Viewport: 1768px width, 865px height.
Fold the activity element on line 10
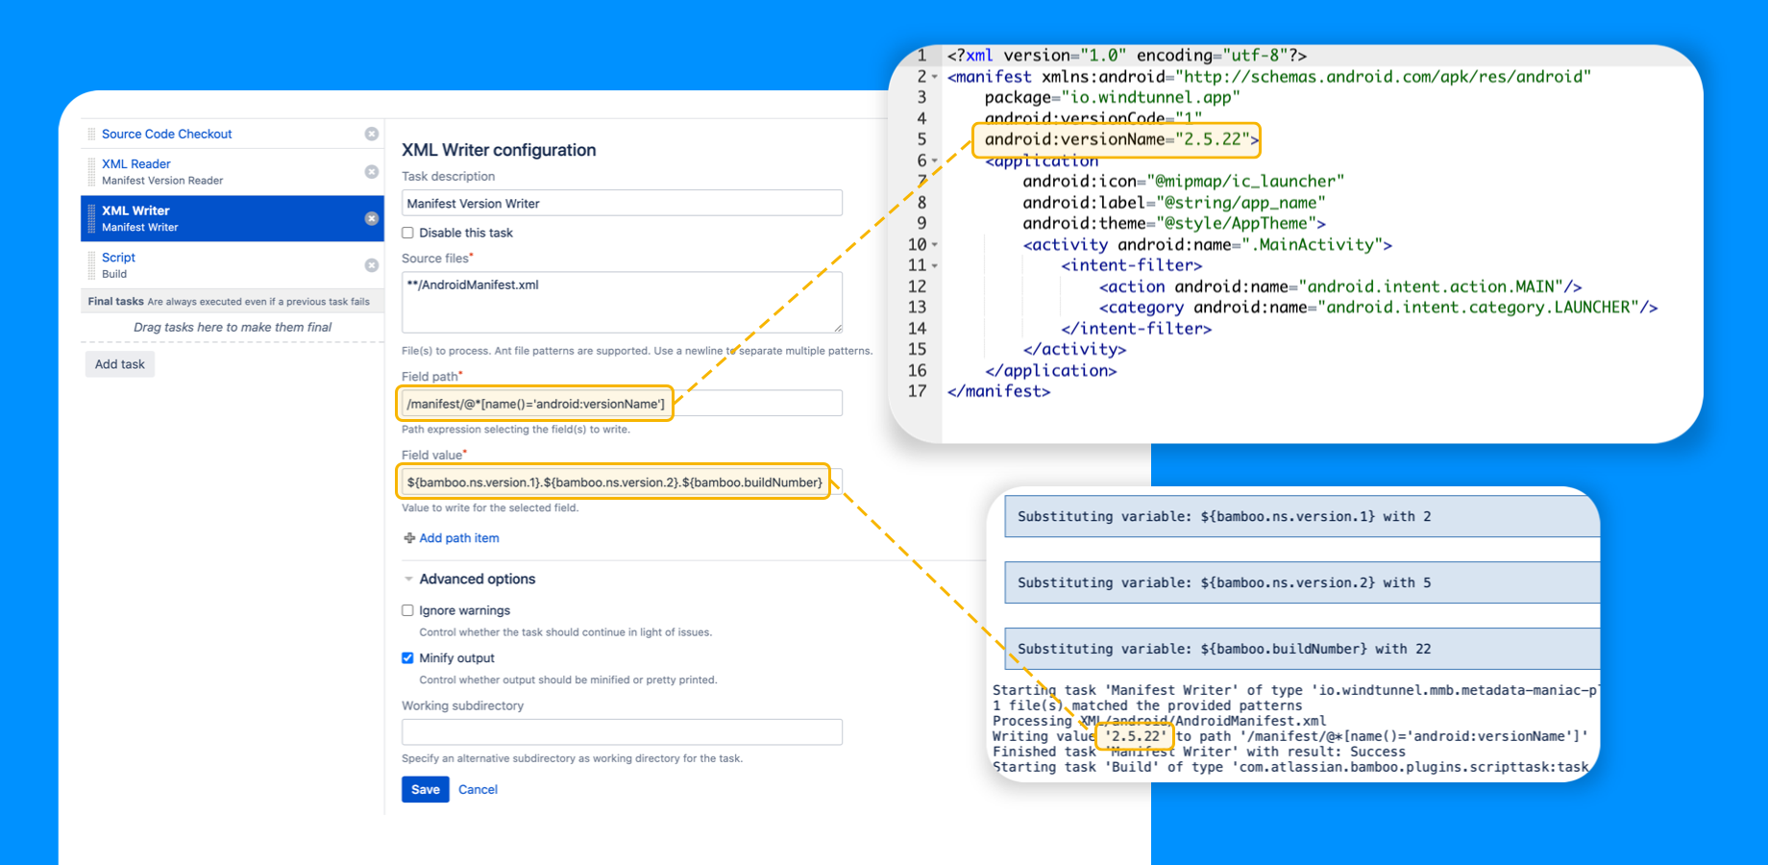935,245
